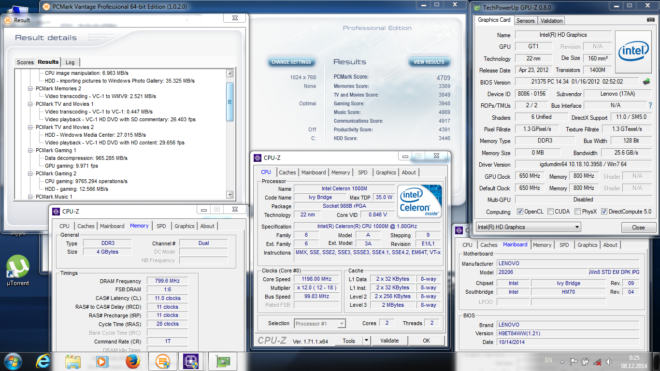Toggle the OpenCL checkbox
Image resolution: width=660 pixels, height=371 pixels.
[520, 212]
